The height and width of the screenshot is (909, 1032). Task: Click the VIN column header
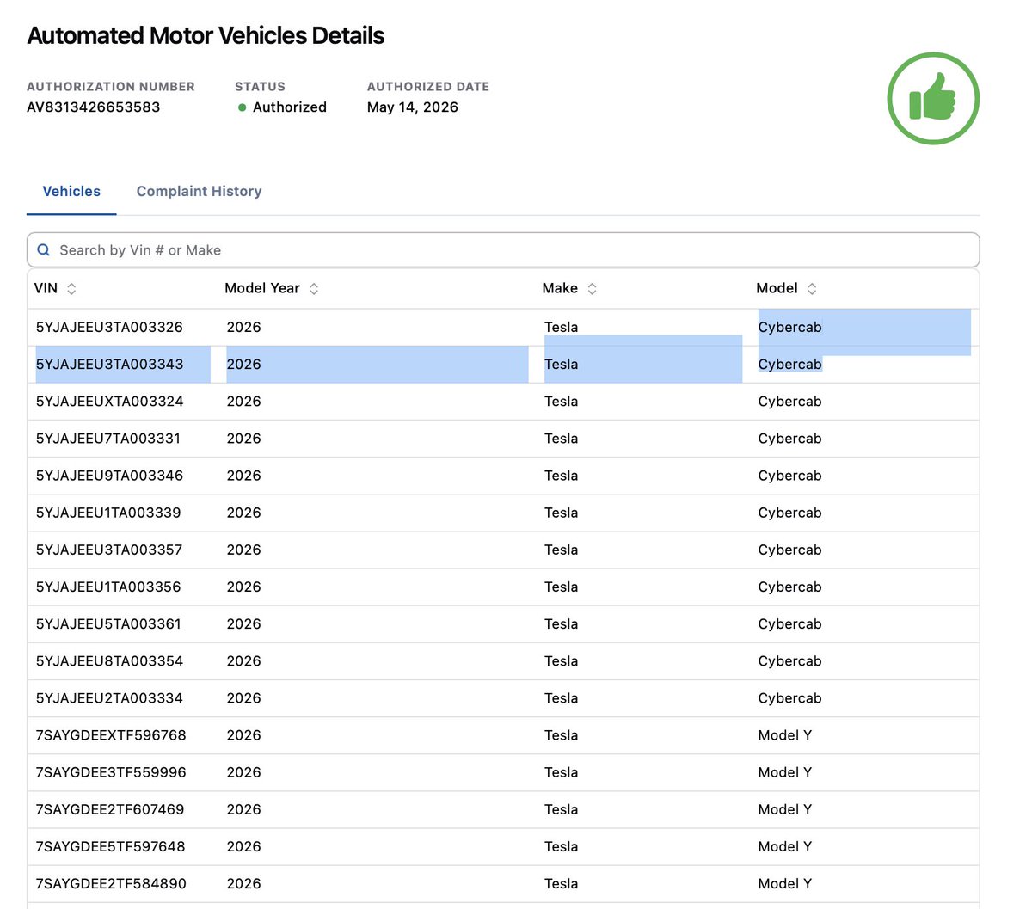46,288
